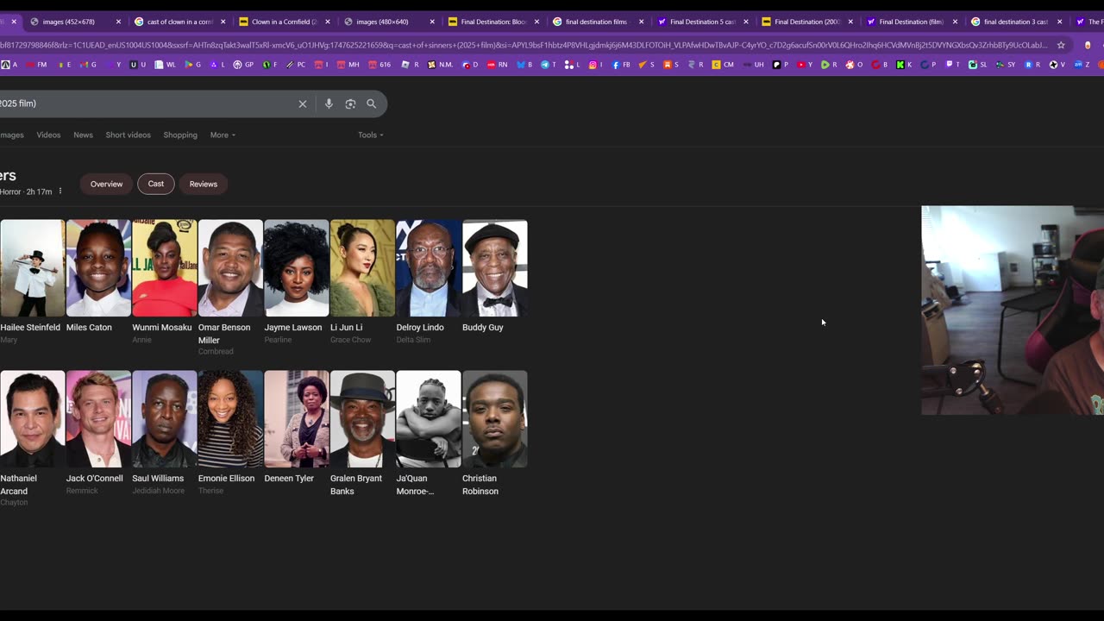Filter results by Short videos

pyautogui.click(x=128, y=135)
